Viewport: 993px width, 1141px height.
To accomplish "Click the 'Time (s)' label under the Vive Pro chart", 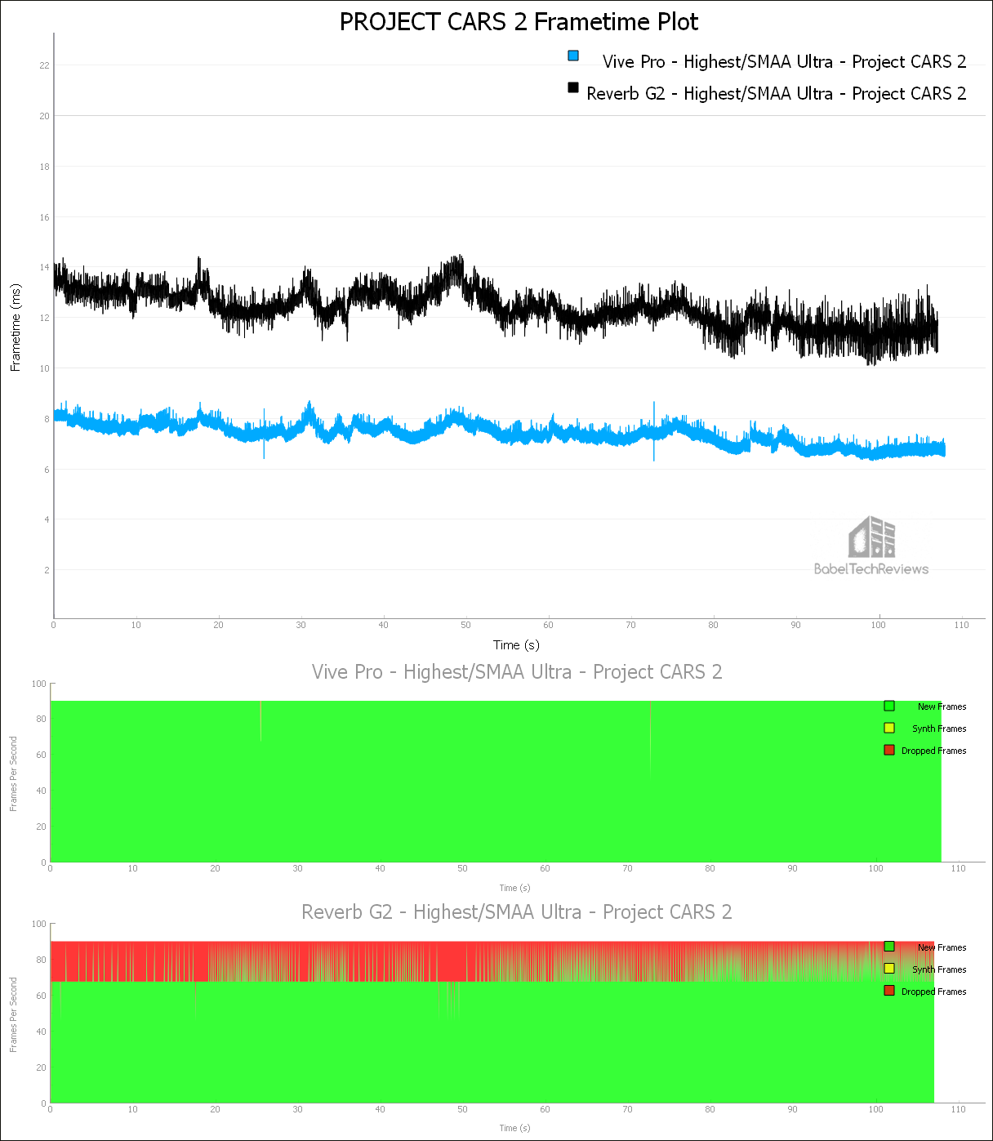I will click(514, 888).
